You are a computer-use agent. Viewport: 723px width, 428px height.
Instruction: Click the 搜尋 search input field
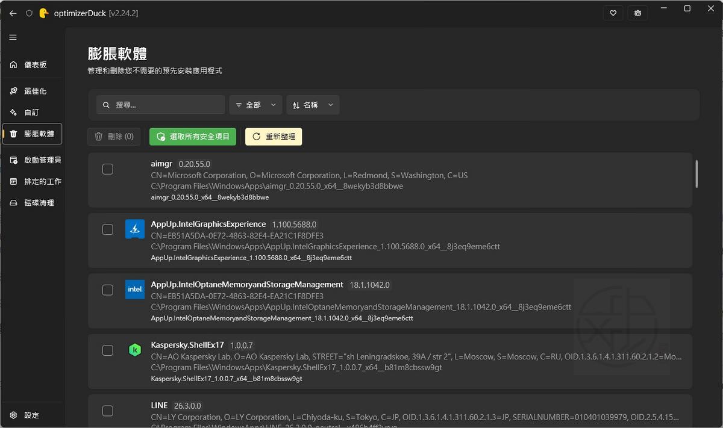click(160, 105)
